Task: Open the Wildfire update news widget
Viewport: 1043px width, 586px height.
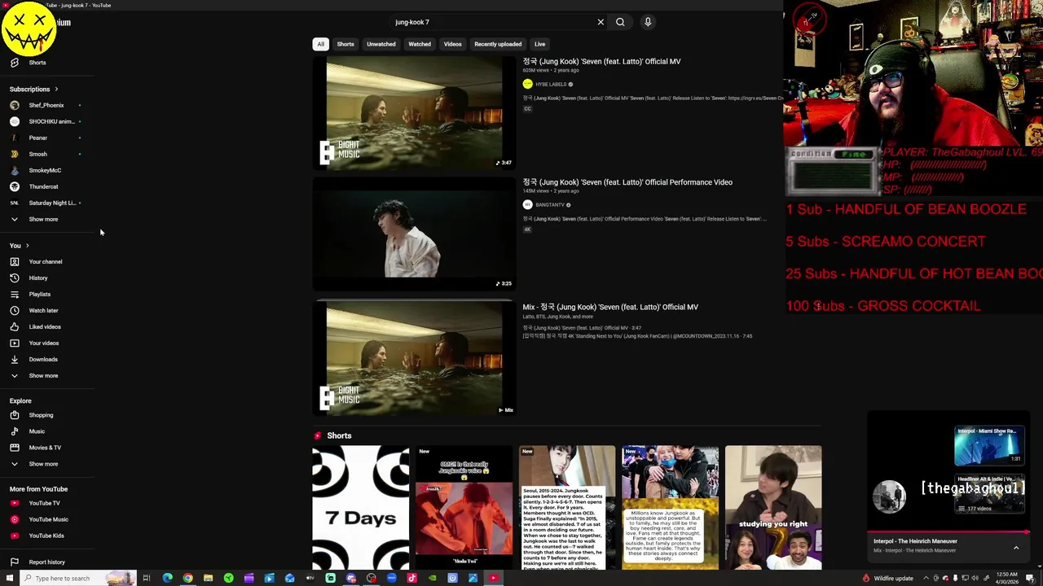Action: click(x=887, y=578)
